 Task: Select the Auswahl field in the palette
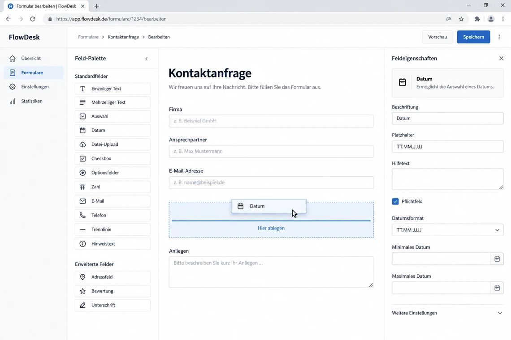(x=113, y=116)
